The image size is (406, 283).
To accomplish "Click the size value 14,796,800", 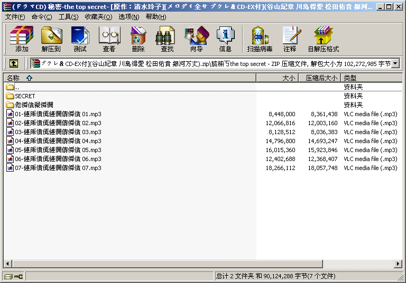I will tap(280, 141).
